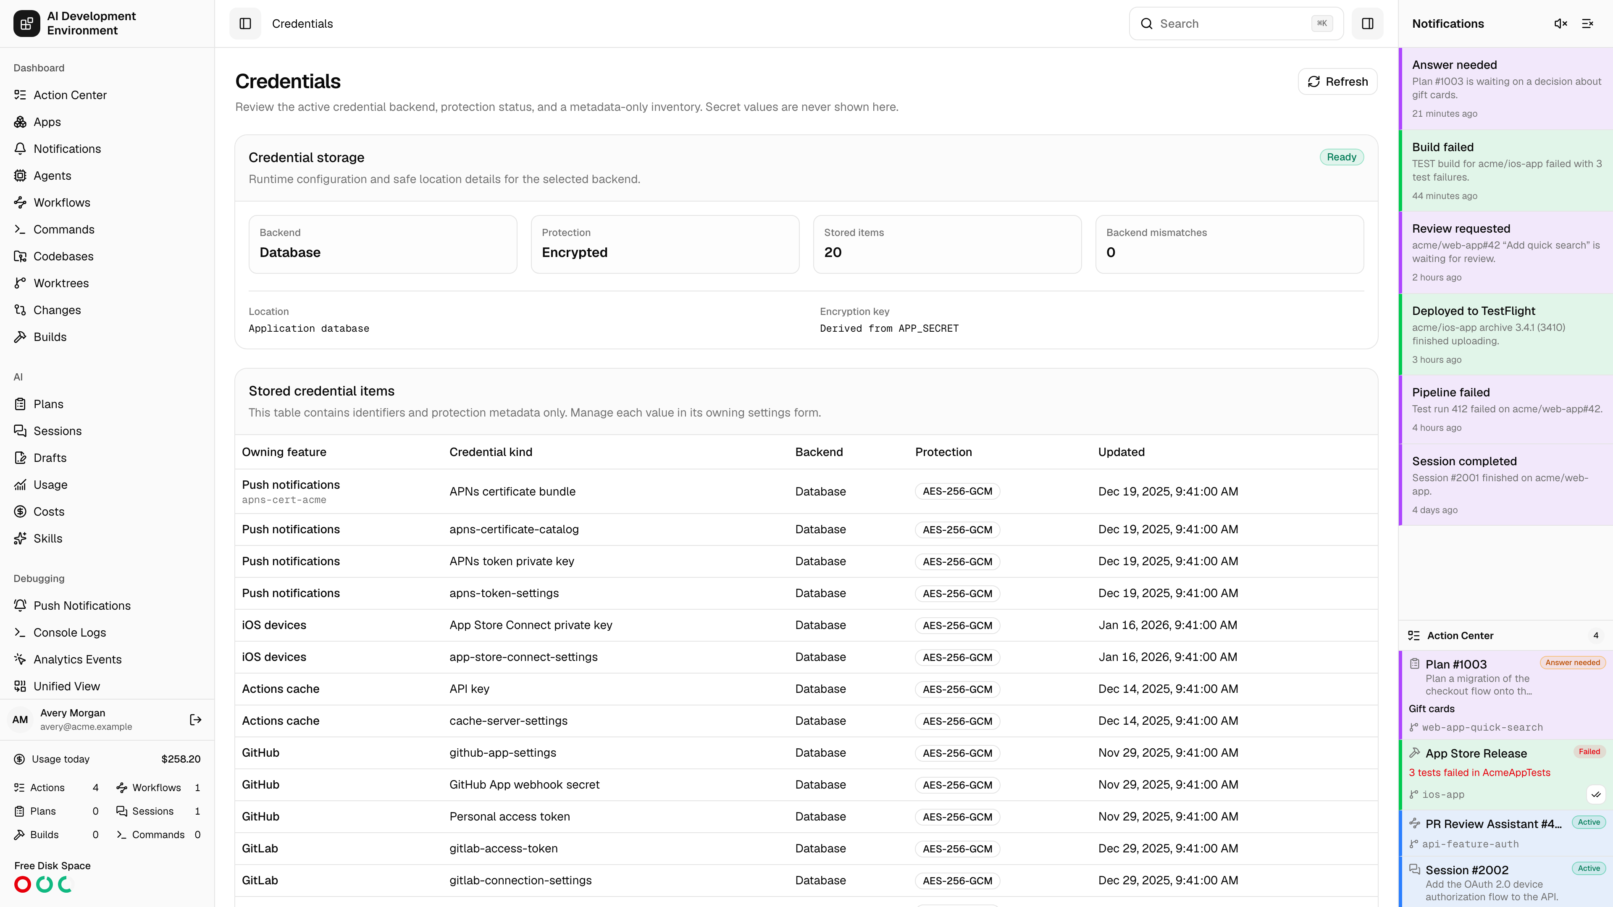Open Workflows in the sidebar
Viewport: 1613px width, 907px height.
[107, 203]
